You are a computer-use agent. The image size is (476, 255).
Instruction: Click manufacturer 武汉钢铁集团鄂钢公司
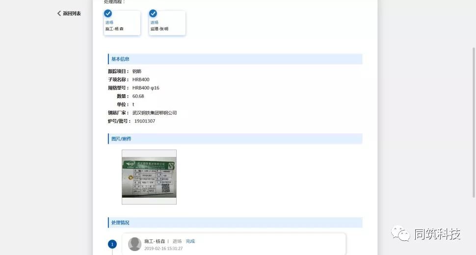point(155,113)
